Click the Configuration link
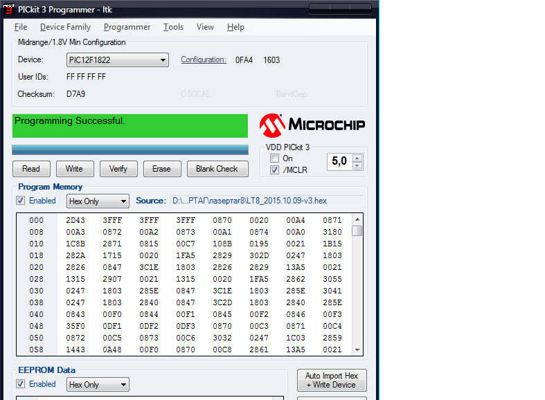The image size is (545, 400). point(204,60)
